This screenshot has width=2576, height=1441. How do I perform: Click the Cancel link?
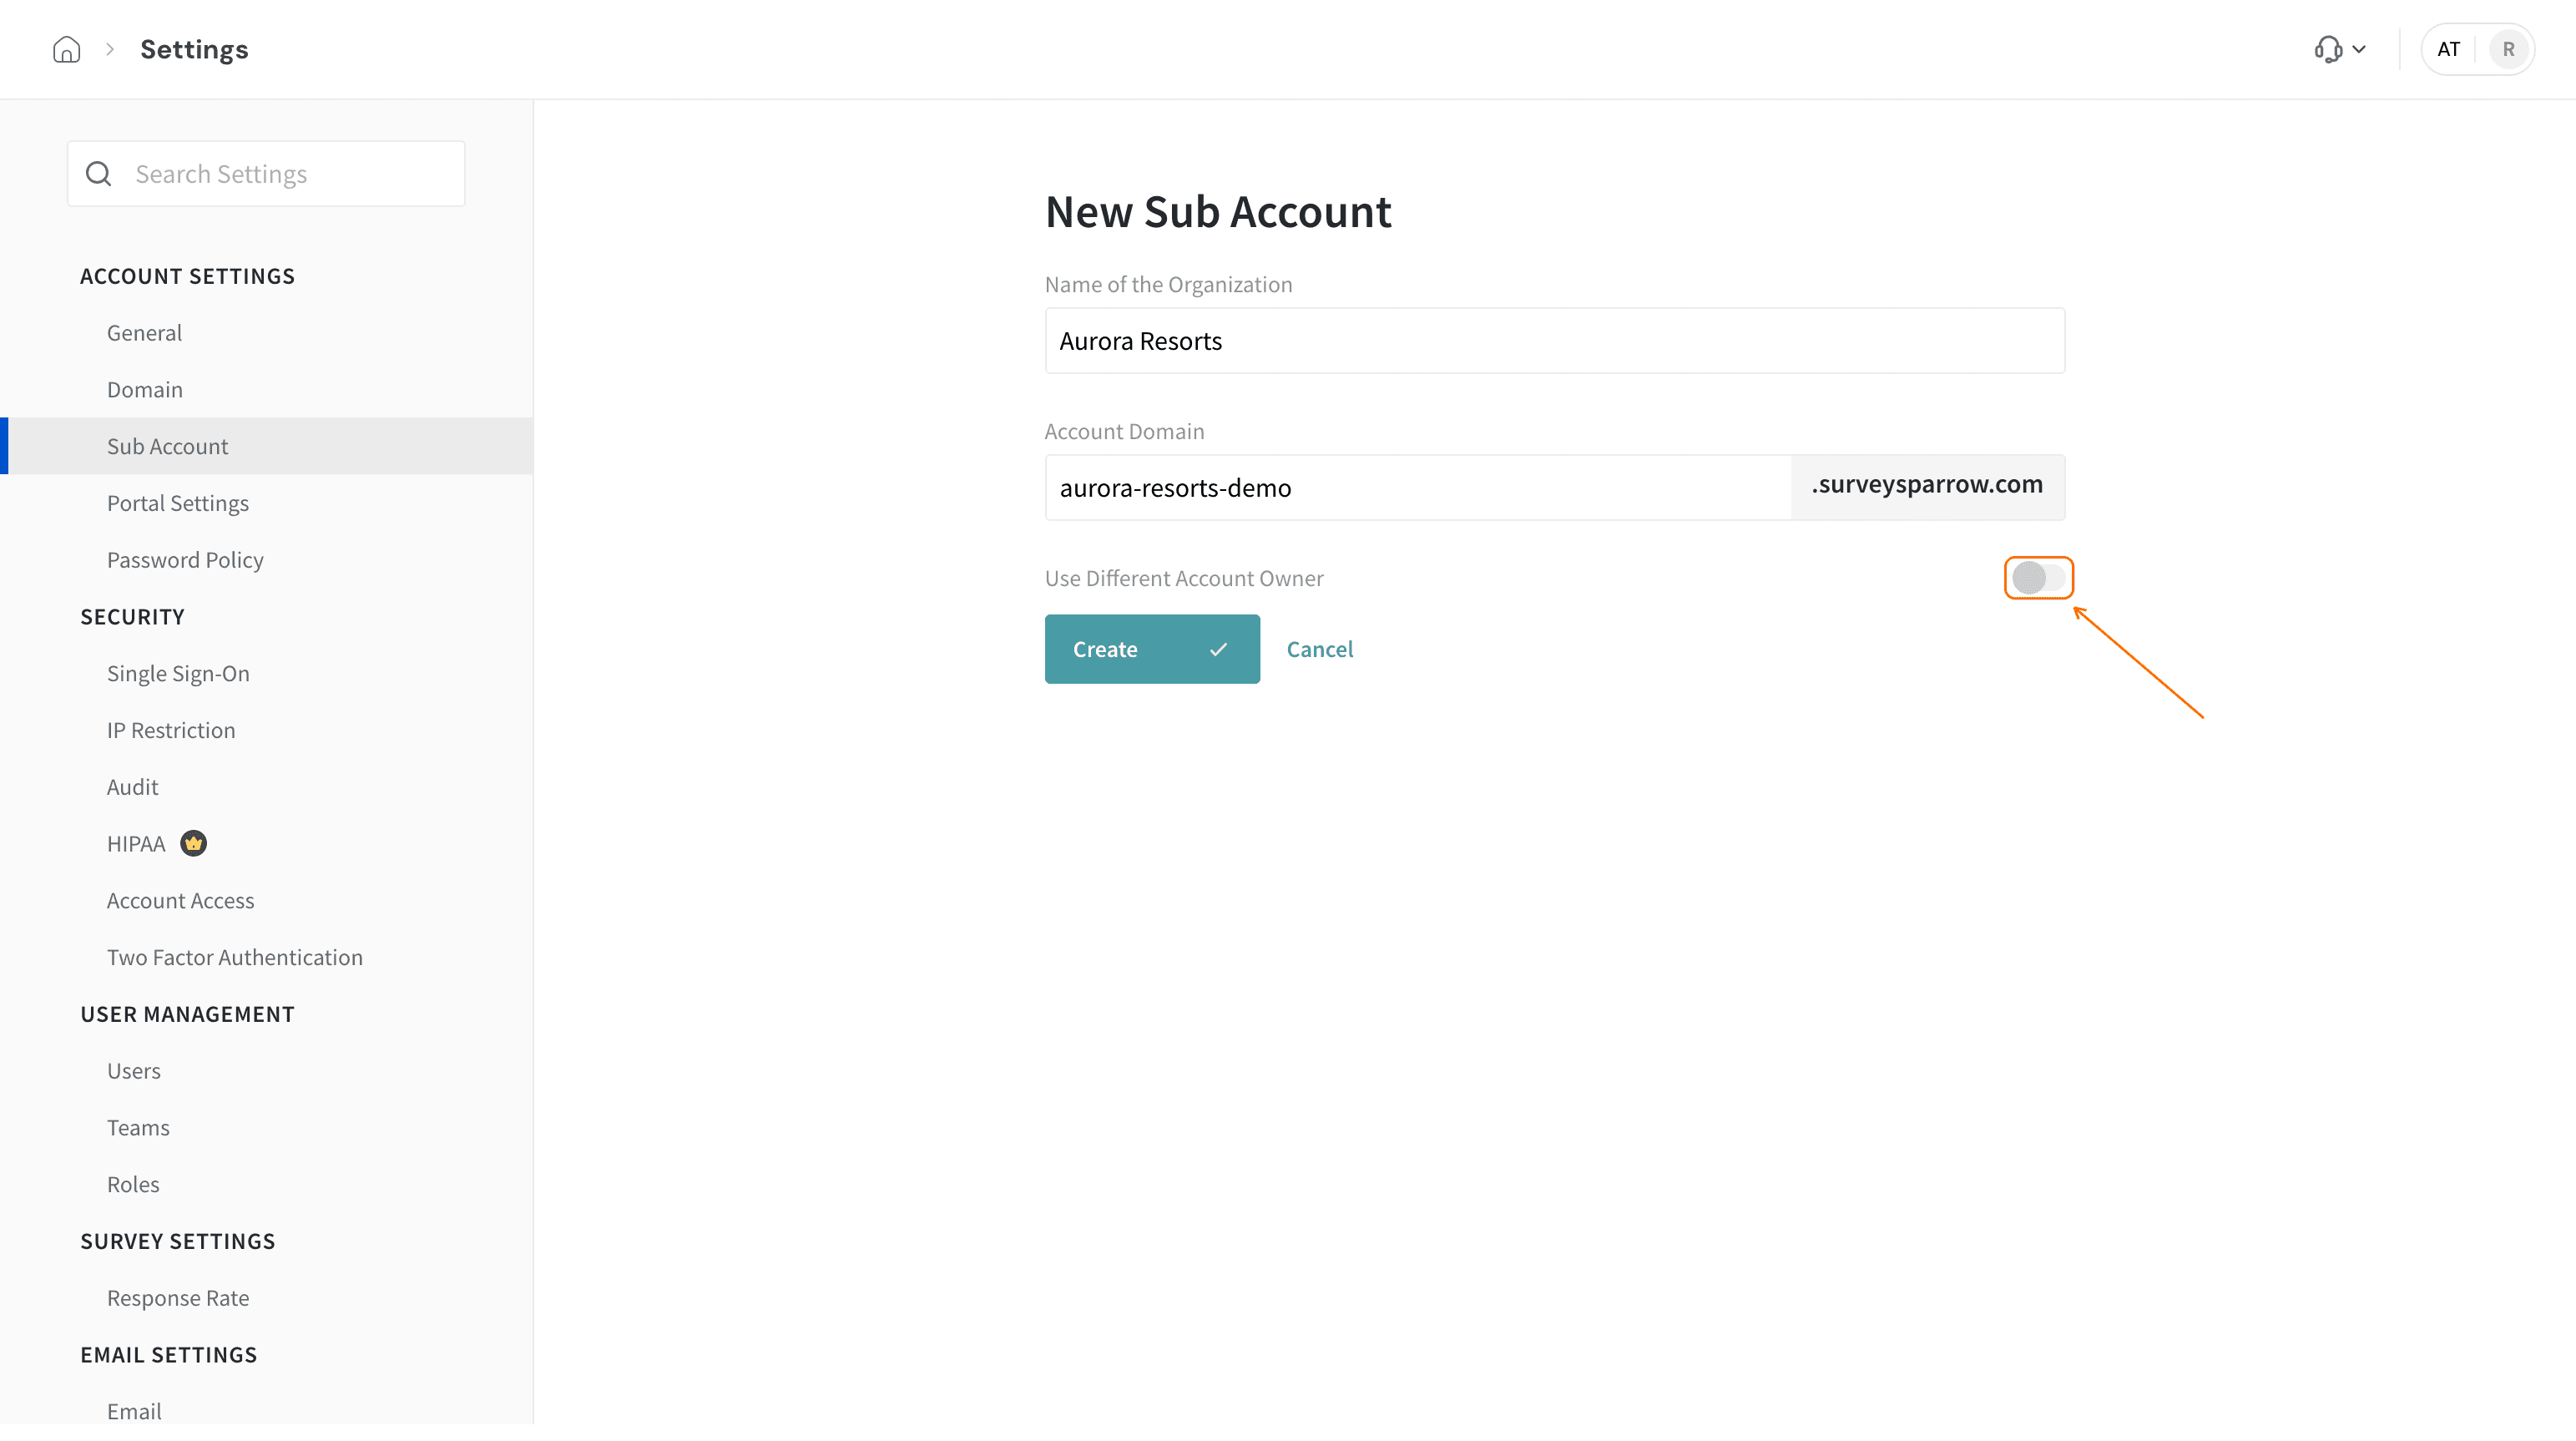(1319, 649)
